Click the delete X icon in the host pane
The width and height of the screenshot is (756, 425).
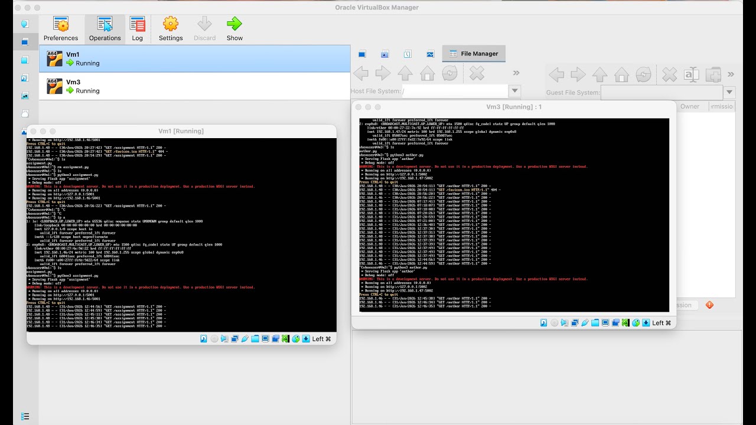pyautogui.click(x=477, y=73)
